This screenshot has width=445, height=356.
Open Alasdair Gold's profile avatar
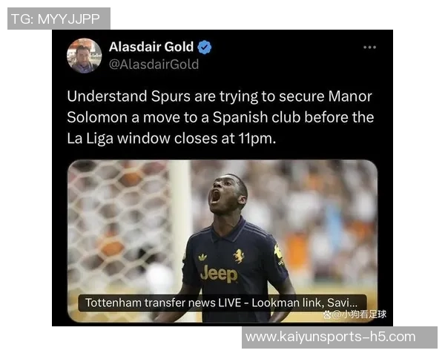85,56
